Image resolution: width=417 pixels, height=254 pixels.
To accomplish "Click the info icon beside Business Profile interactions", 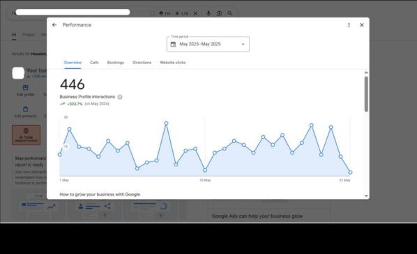I will coord(120,97).
